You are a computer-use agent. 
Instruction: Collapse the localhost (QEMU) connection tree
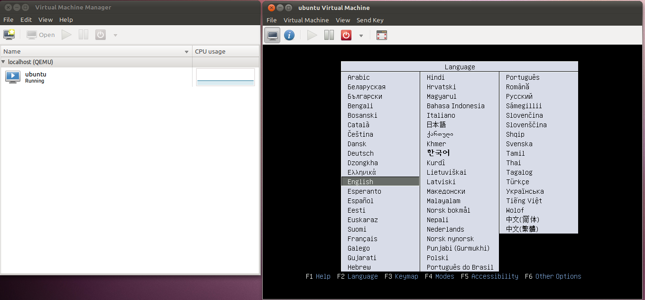(x=4, y=62)
